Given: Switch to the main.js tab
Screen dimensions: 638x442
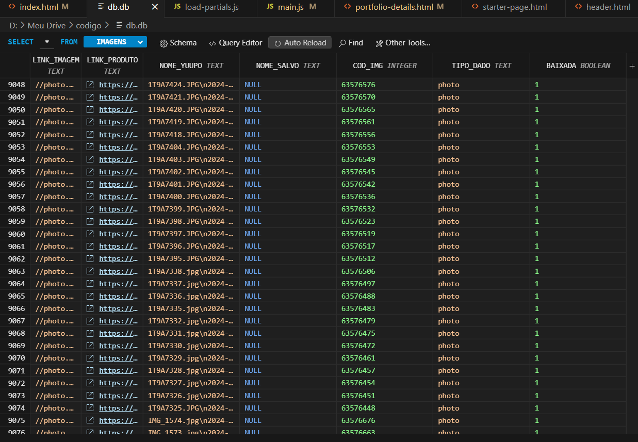Looking at the screenshot, I should (291, 7).
